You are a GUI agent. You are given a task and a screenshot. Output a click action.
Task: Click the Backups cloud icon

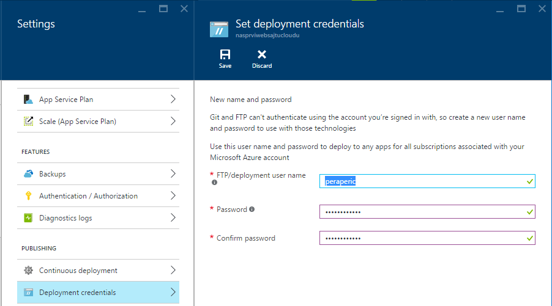pos(28,174)
